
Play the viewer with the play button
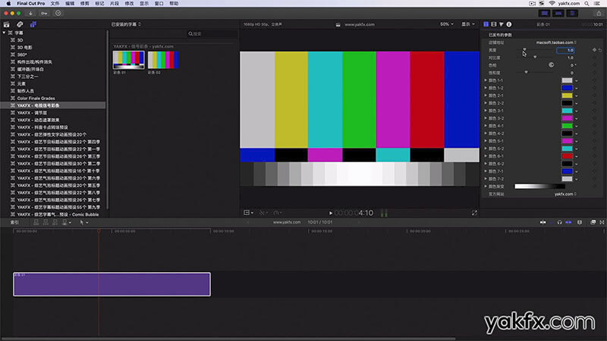pos(330,213)
